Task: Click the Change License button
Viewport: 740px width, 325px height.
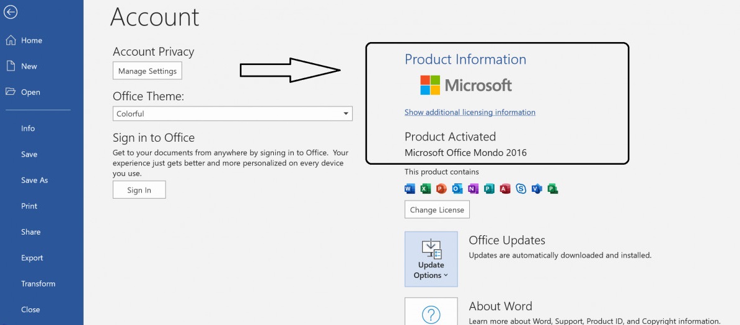Action: coord(437,210)
